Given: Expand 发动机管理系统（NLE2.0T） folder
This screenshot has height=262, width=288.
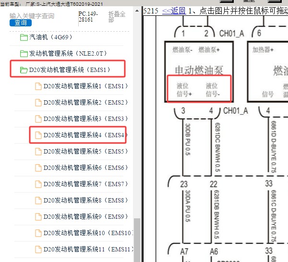Looking at the screenshot, I should point(68,53).
